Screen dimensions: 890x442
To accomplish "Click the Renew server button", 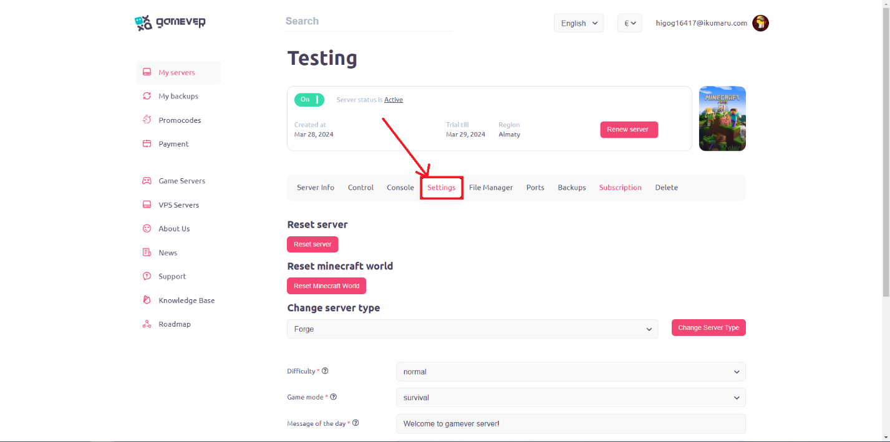I will 629,130.
